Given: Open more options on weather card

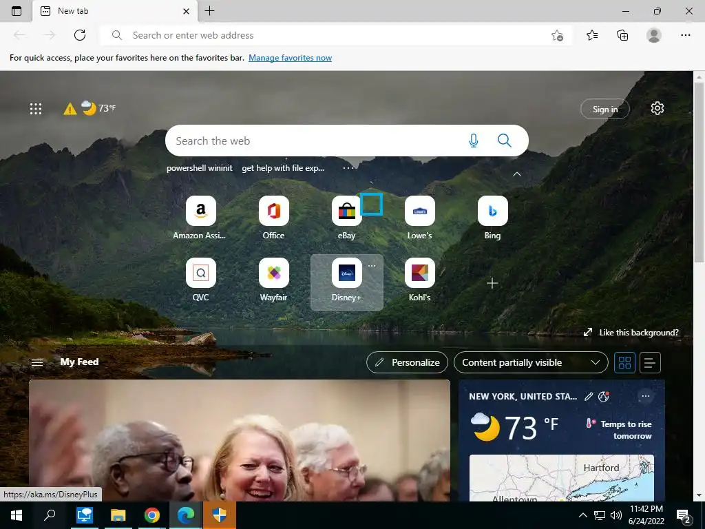Looking at the screenshot, I should click(x=646, y=396).
